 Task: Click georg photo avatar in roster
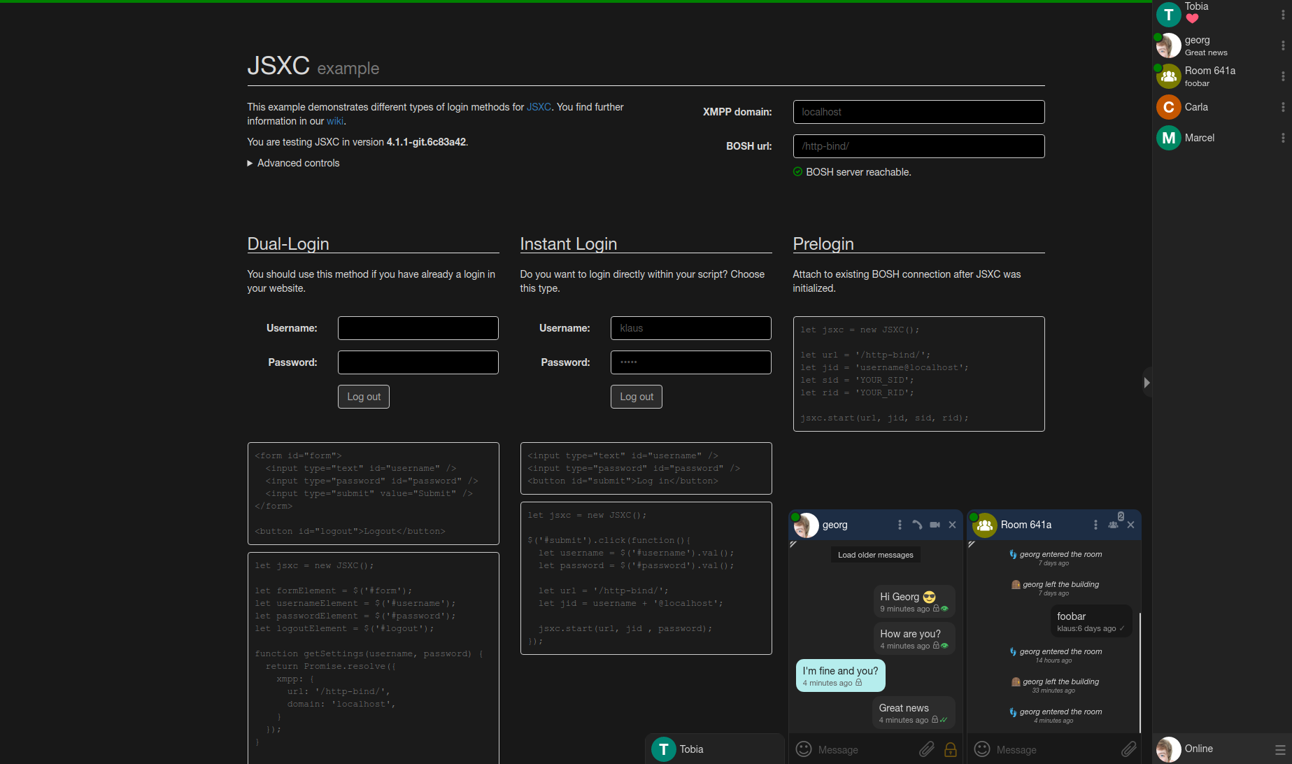click(1168, 45)
